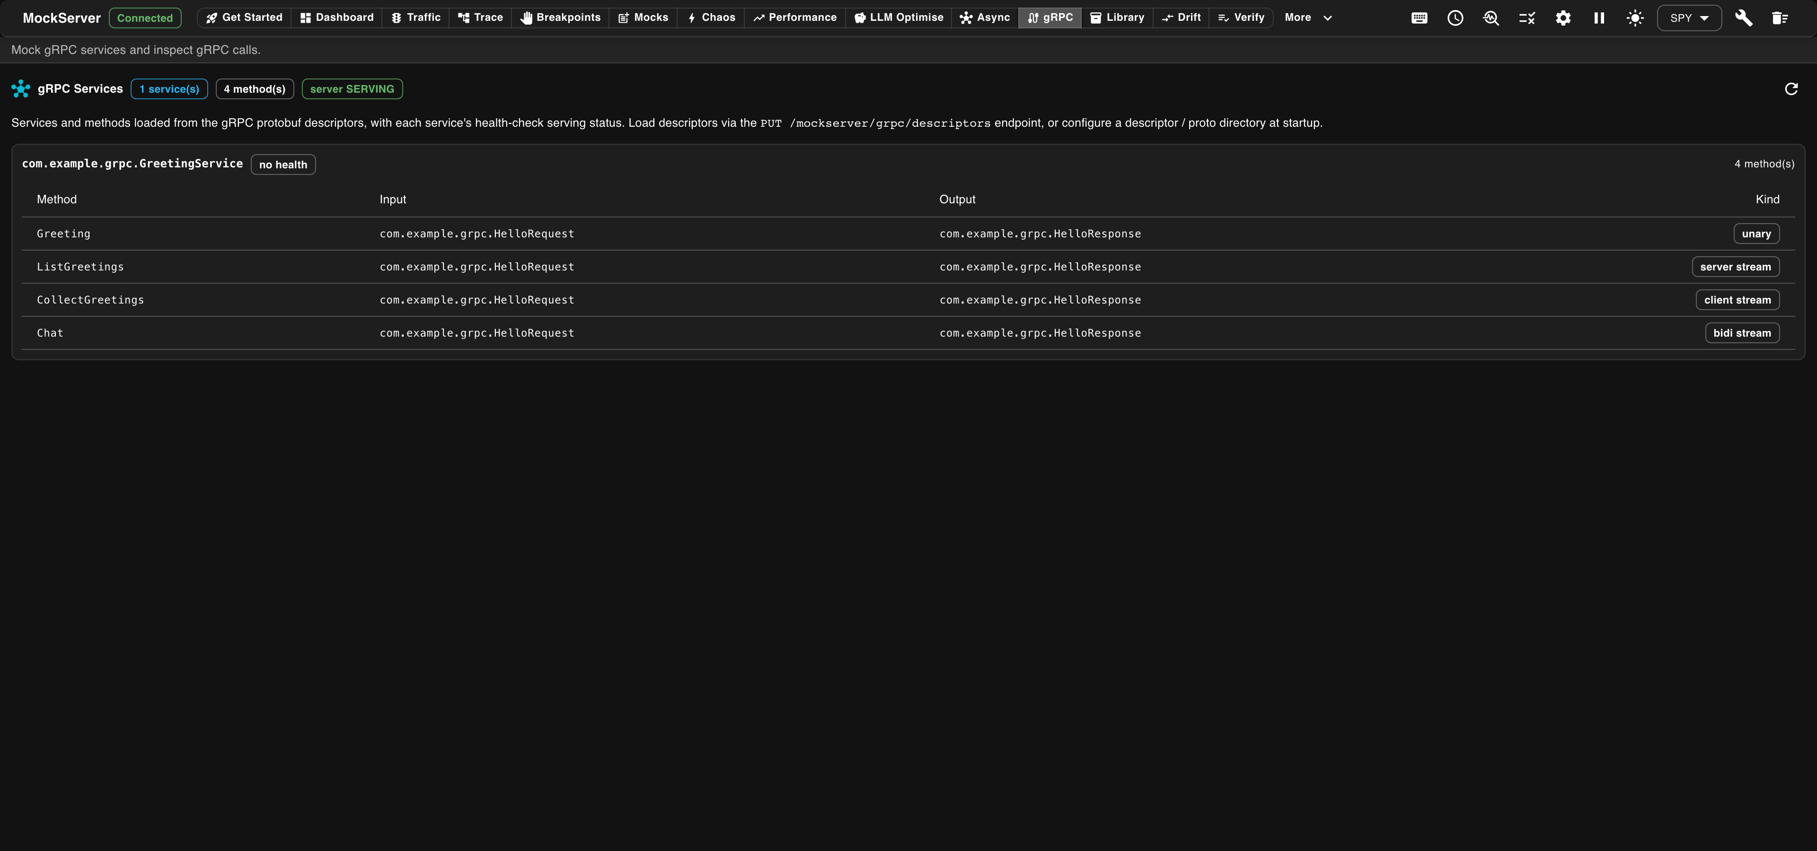The image size is (1817, 851).
Task: Open the Verify tab
Action: tap(1242, 17)
